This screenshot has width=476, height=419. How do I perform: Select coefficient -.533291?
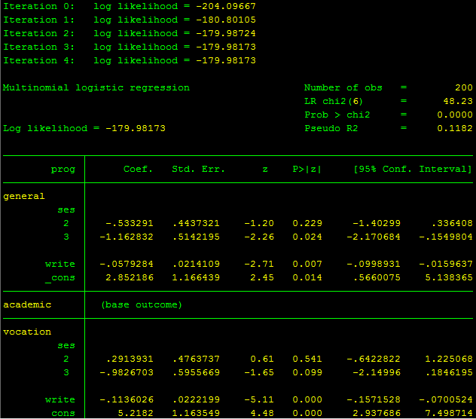(130, 223)
